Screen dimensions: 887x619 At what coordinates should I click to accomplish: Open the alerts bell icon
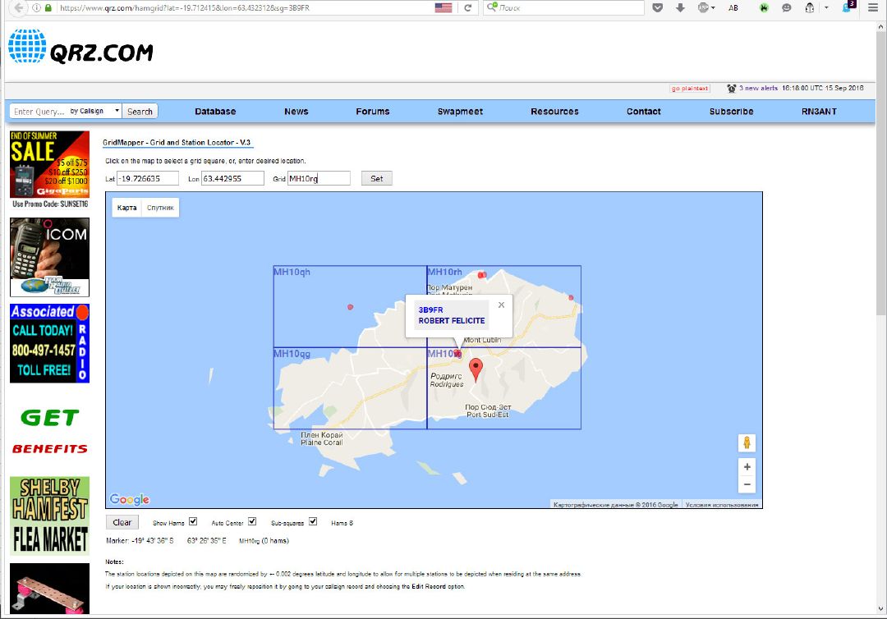[732, 88]
